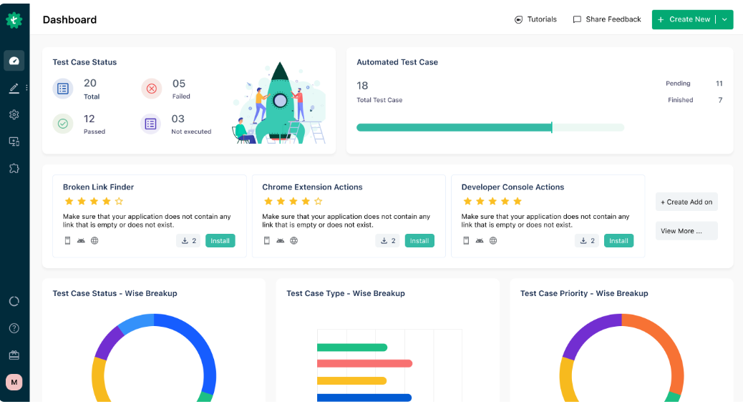
Task: Expand the Create New dropdown arrow
Action: 724,19
